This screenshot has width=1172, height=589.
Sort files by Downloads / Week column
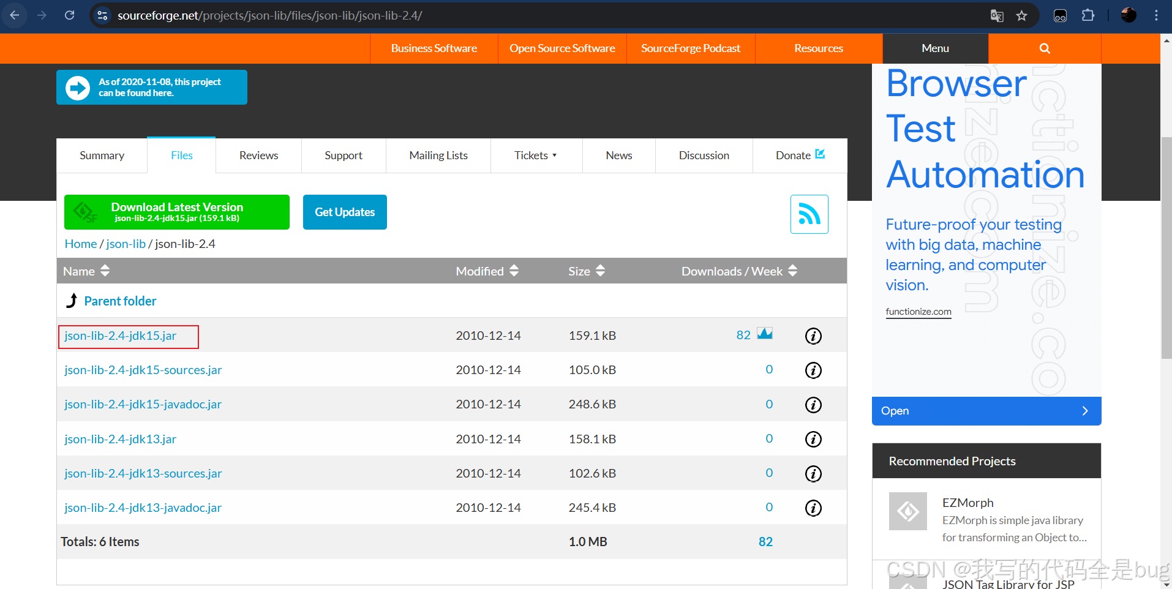[739, 271]
